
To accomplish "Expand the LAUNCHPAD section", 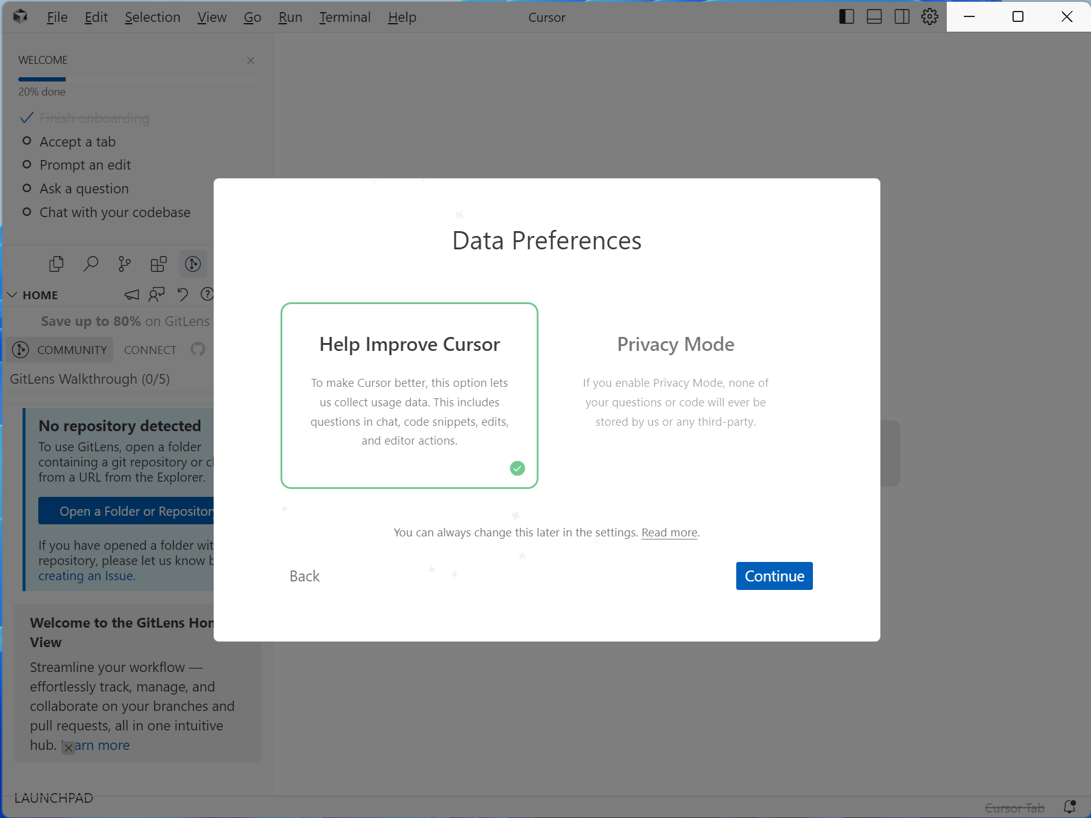I will tap(54, 798).
